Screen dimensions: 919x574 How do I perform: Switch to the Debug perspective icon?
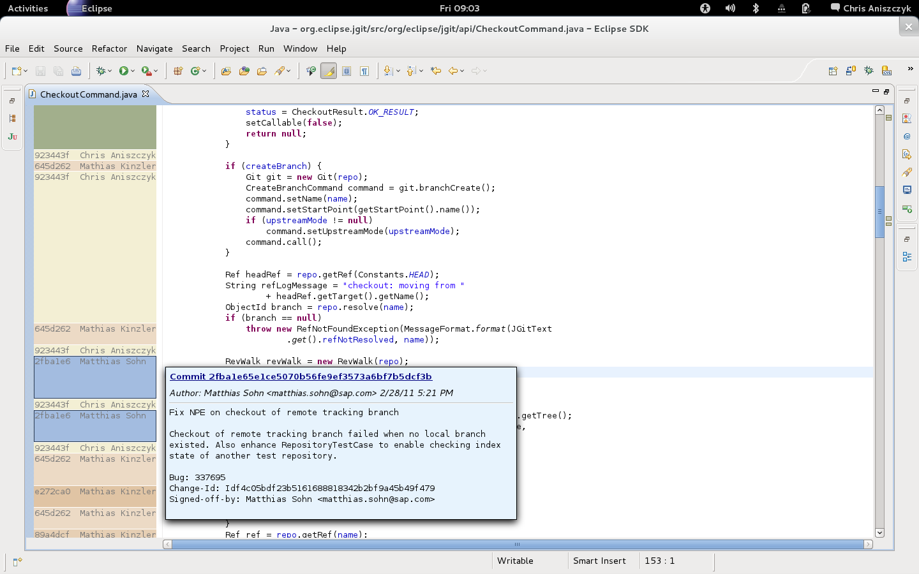[x=869, y=71]
